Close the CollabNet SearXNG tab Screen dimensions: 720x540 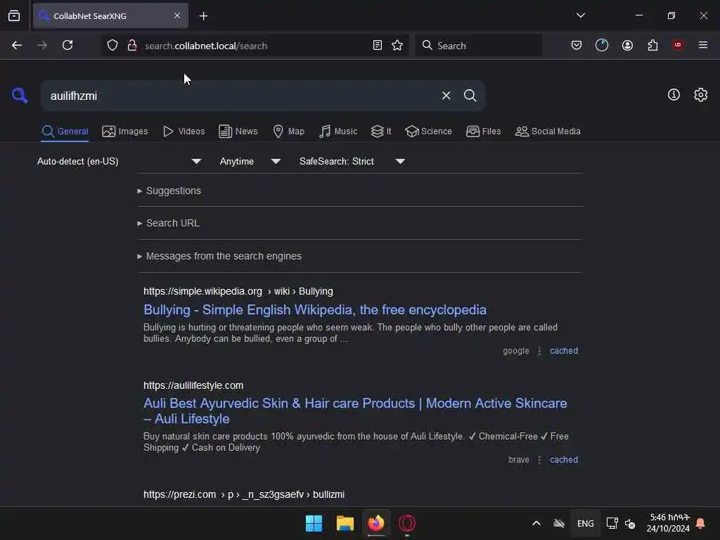[177, 15]
